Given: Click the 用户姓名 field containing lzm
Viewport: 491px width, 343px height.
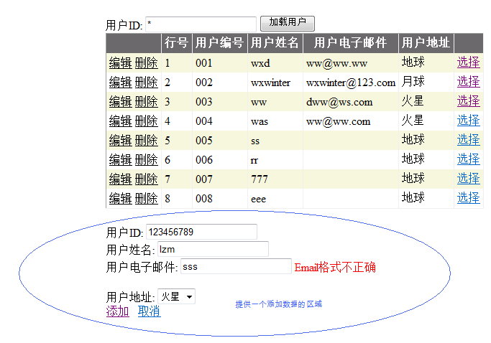Looking at the screenshot, I should pos(213,249).
